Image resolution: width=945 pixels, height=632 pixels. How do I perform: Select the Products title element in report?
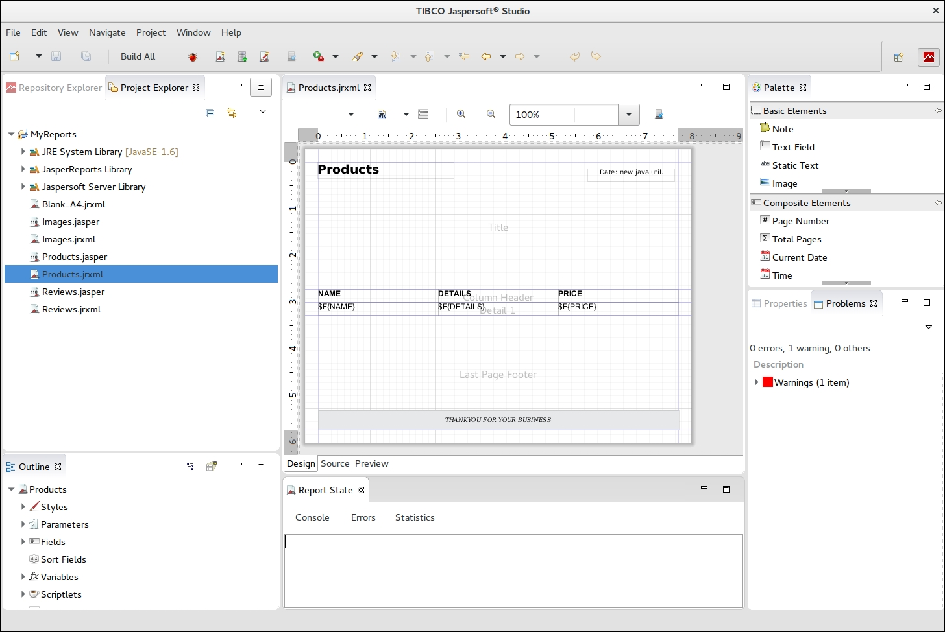tap(386, 170)
